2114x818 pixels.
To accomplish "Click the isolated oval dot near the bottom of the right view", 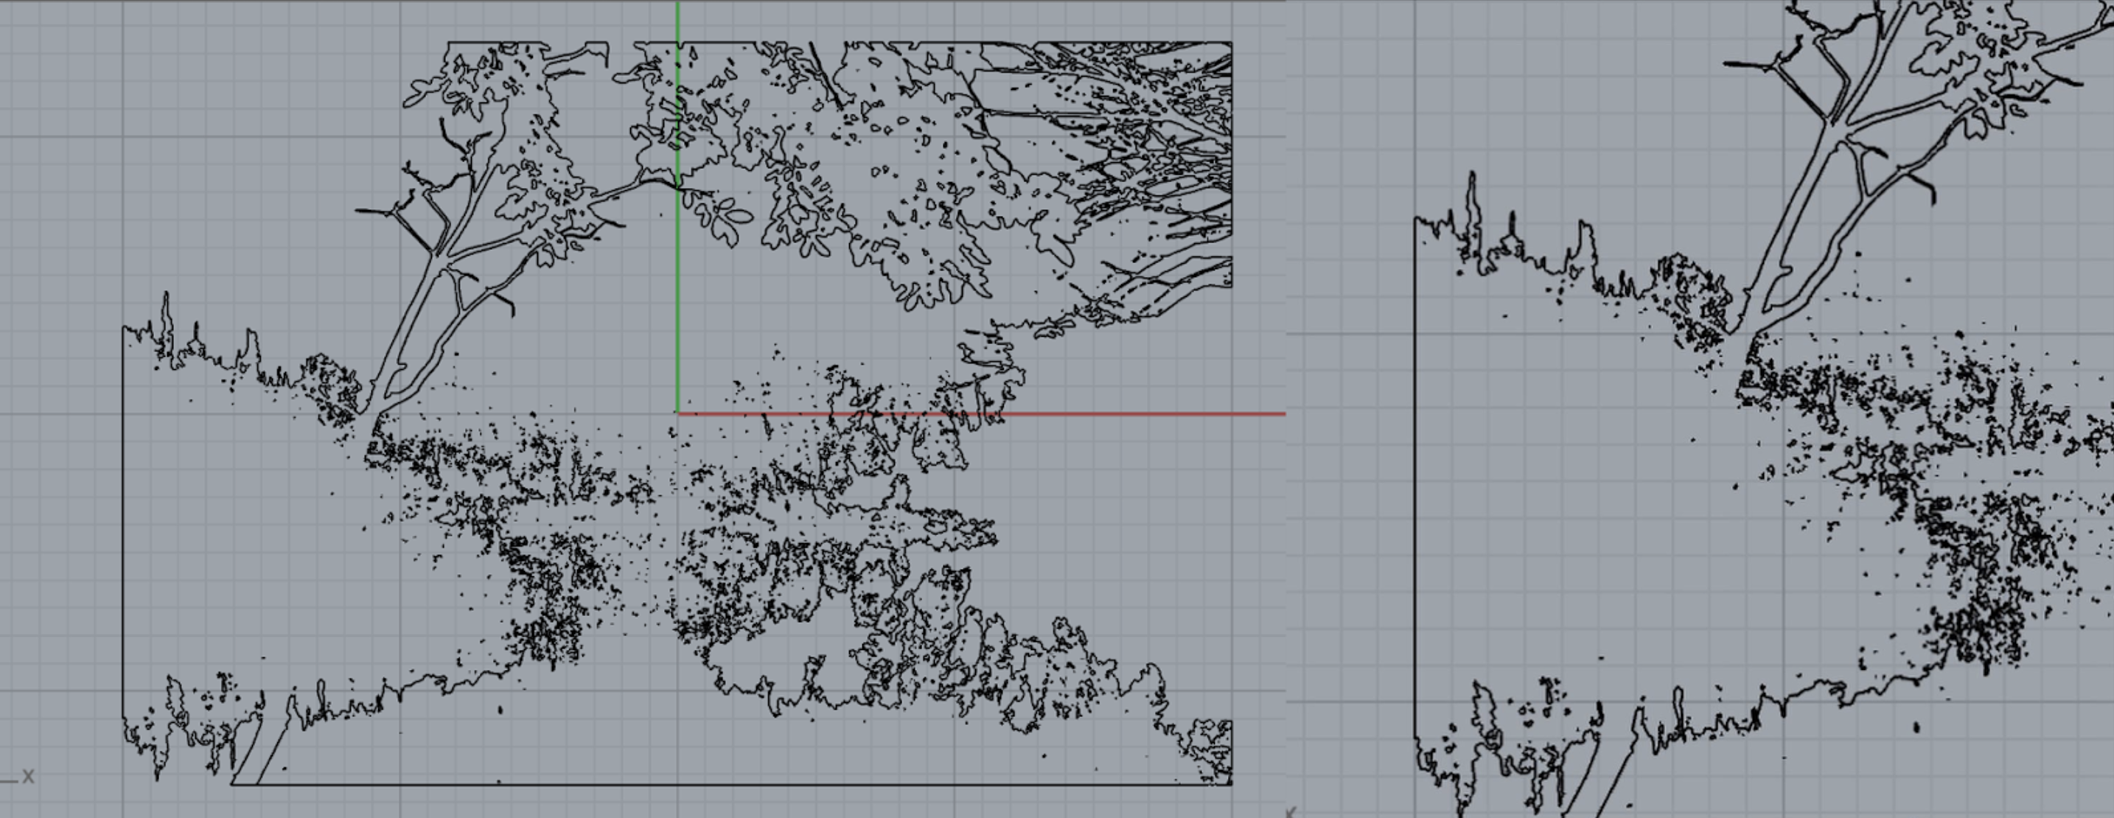I will coord(1916,727).
